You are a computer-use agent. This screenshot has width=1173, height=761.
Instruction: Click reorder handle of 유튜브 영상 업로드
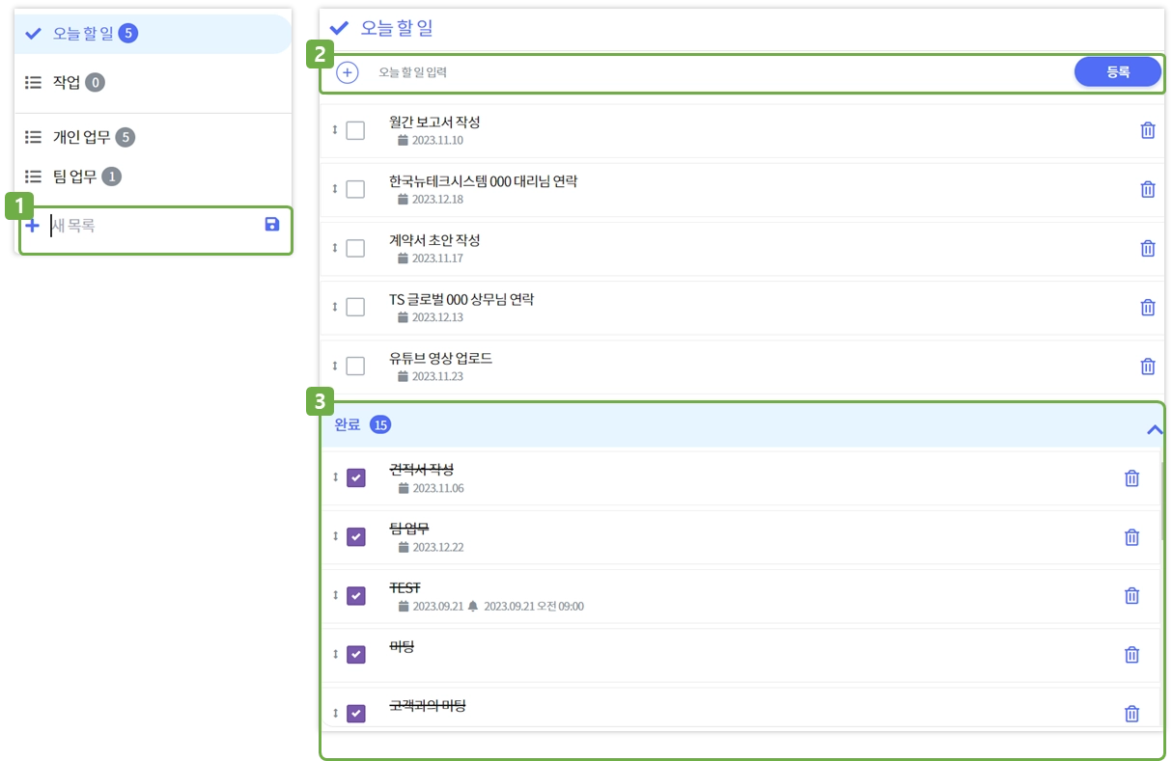pyautogui.click(x=335, y=366)
